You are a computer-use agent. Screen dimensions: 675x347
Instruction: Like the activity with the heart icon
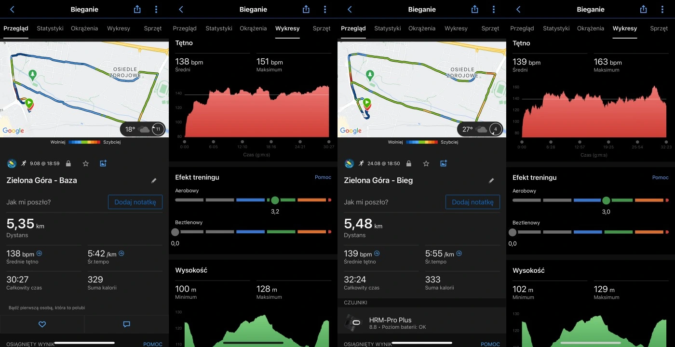click(x=42, y=324)
